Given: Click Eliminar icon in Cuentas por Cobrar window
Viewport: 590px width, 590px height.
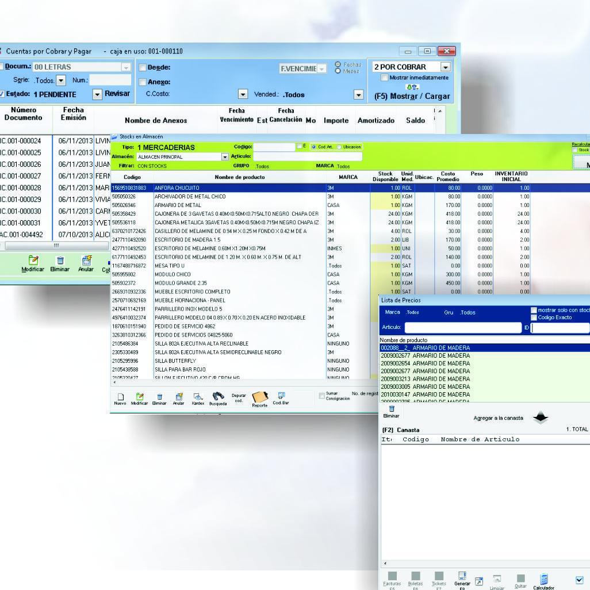Looking at the screenshot, I should pos(60,260).
